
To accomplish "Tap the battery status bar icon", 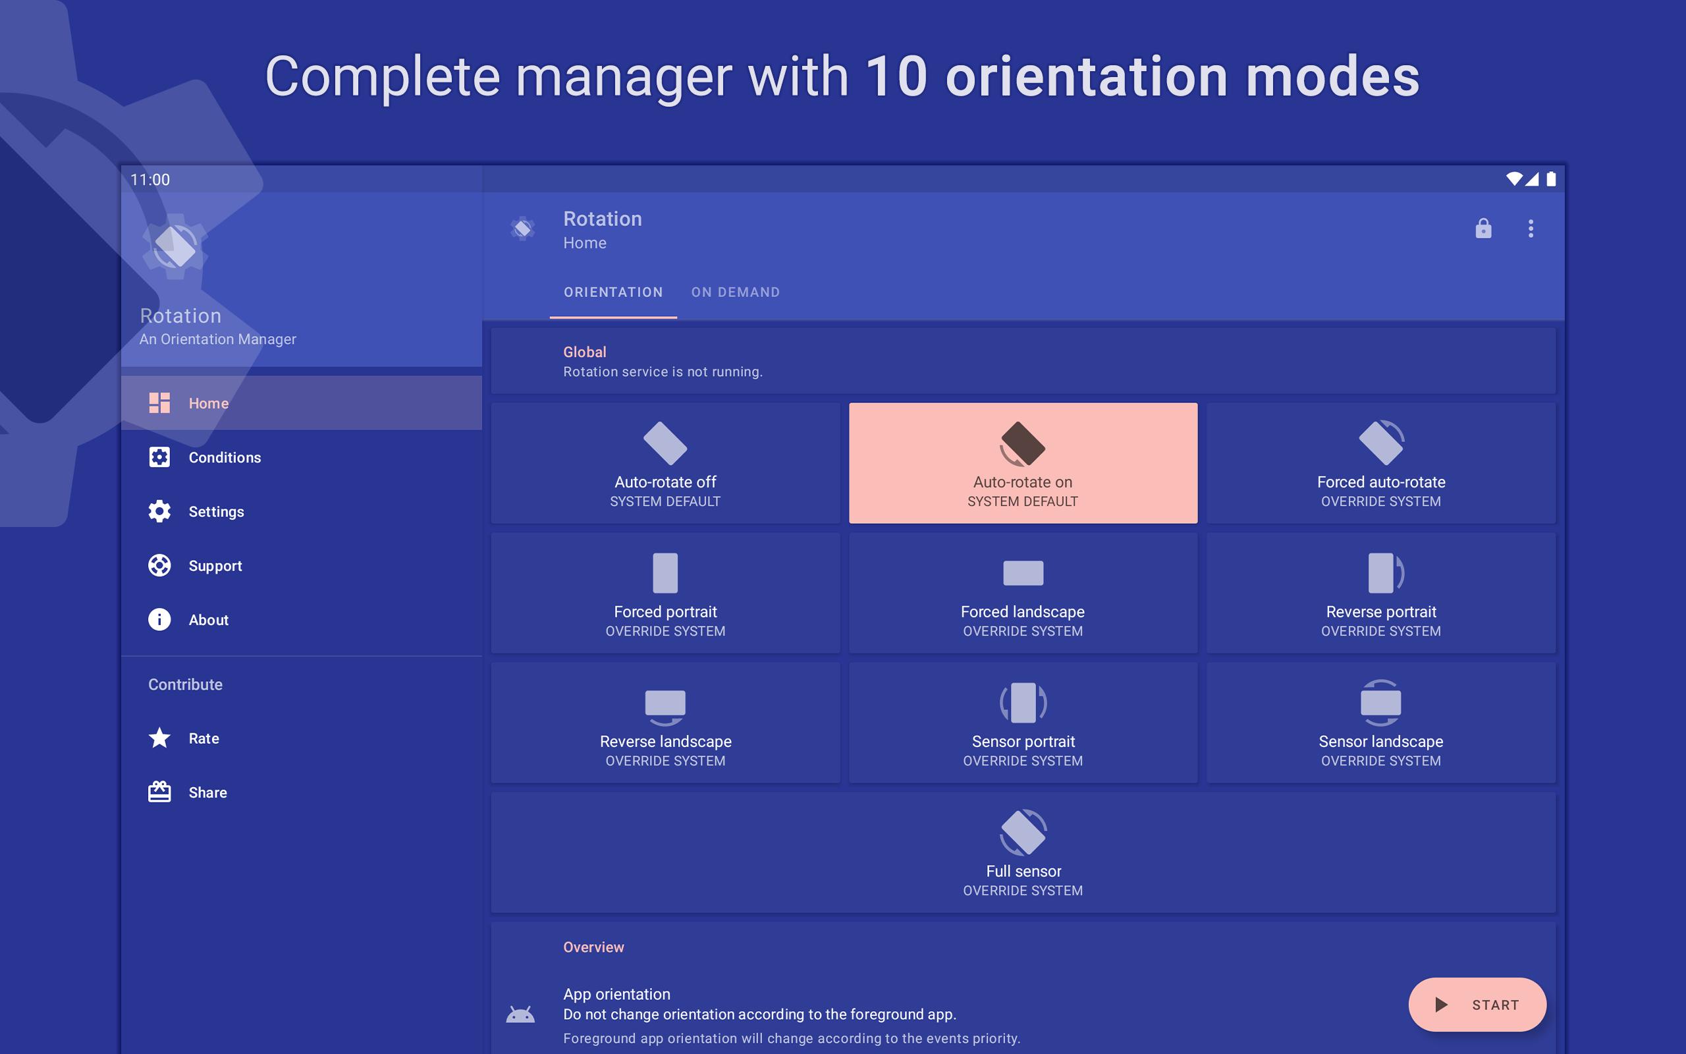I will [x=1551, y=179].
